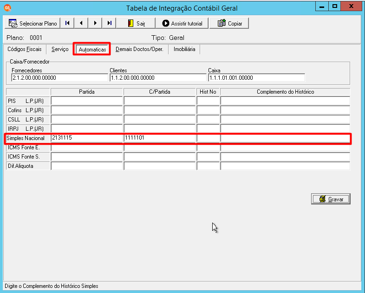Viewport: 365px width, 293px height.
Task: Click the Dif.Aliquota C/Partida field
Action: 159,166
